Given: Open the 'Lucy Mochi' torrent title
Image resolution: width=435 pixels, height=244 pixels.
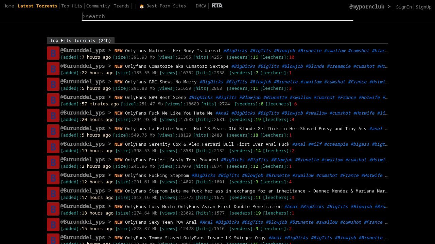Looking at the screenshot, I should 203,207.
